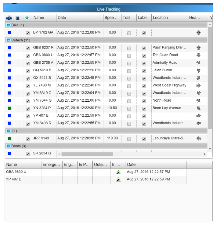The height and width of the screenshot is (225, 217).
Task: Collapse the Bike (1) group
Action: pyautogui.click(x=9, y=25)
